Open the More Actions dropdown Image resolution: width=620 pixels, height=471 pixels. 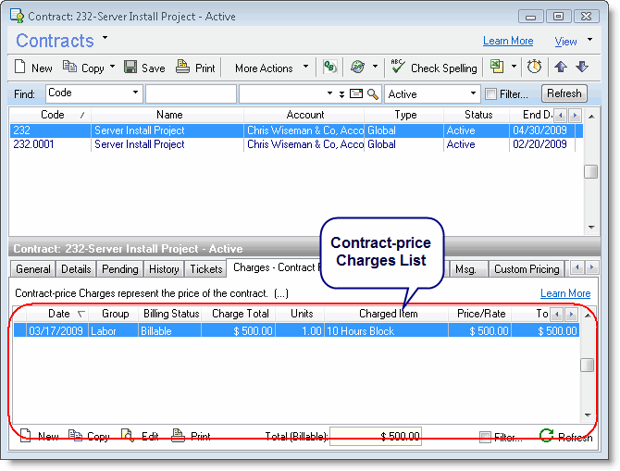[x=271, y=68]
